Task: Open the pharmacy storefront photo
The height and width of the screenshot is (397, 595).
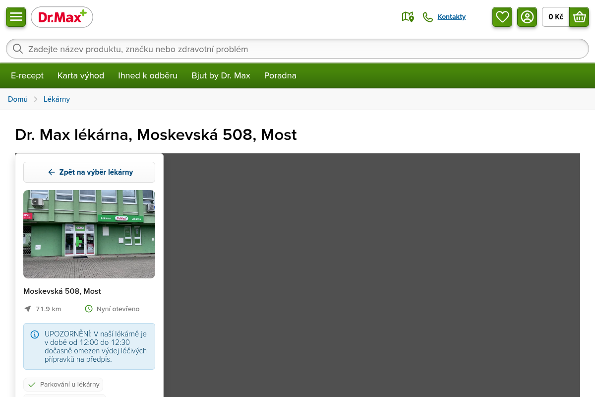Action: [89, 234]
